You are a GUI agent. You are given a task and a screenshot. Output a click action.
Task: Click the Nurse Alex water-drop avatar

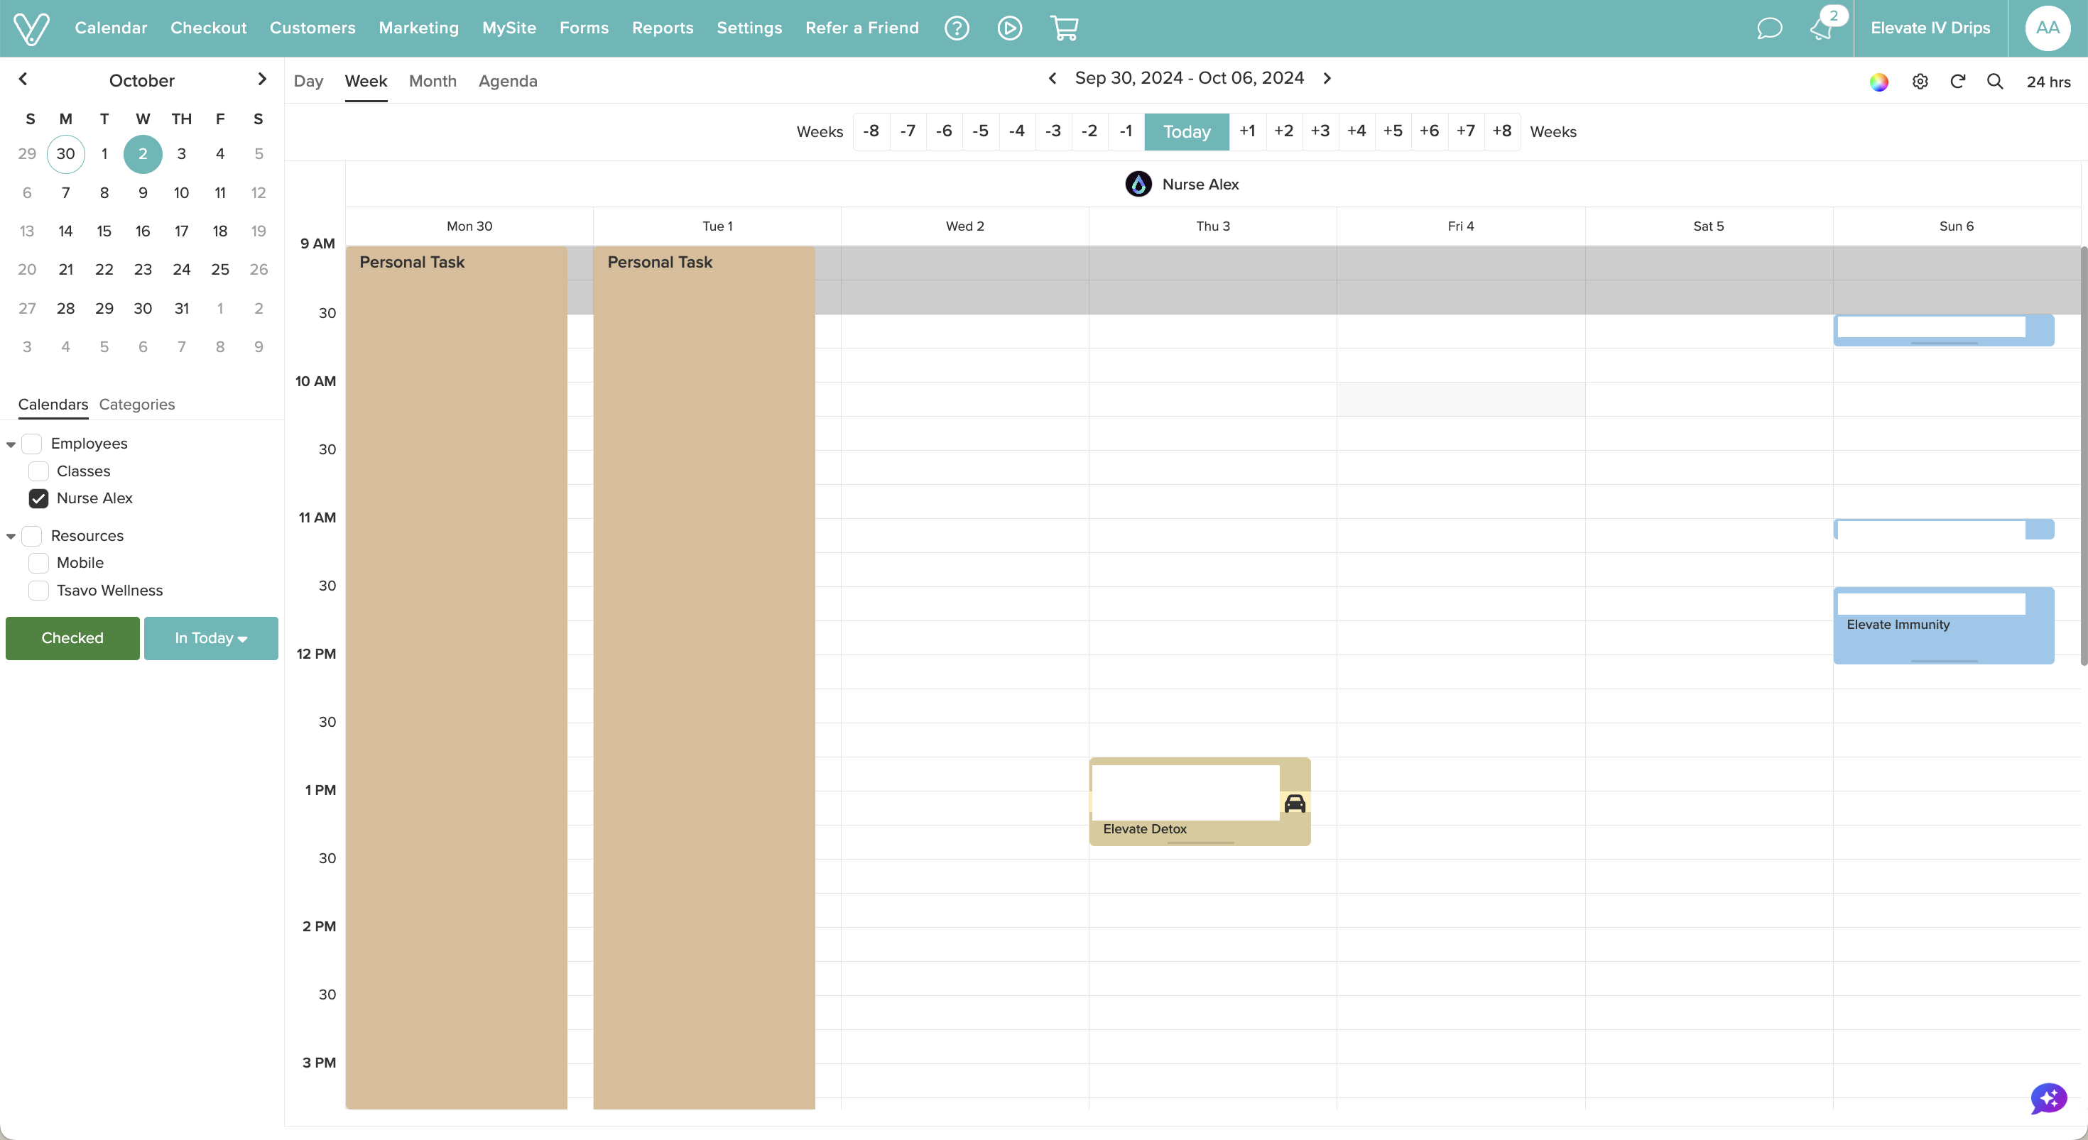(x=1138, y=184)
